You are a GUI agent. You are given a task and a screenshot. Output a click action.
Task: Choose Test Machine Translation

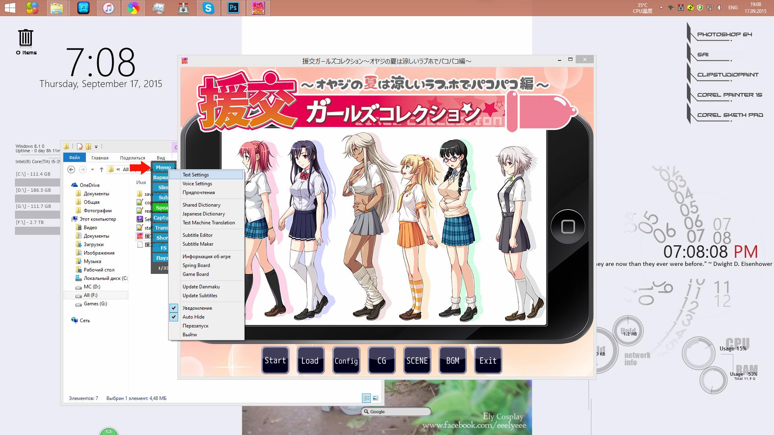206,223
